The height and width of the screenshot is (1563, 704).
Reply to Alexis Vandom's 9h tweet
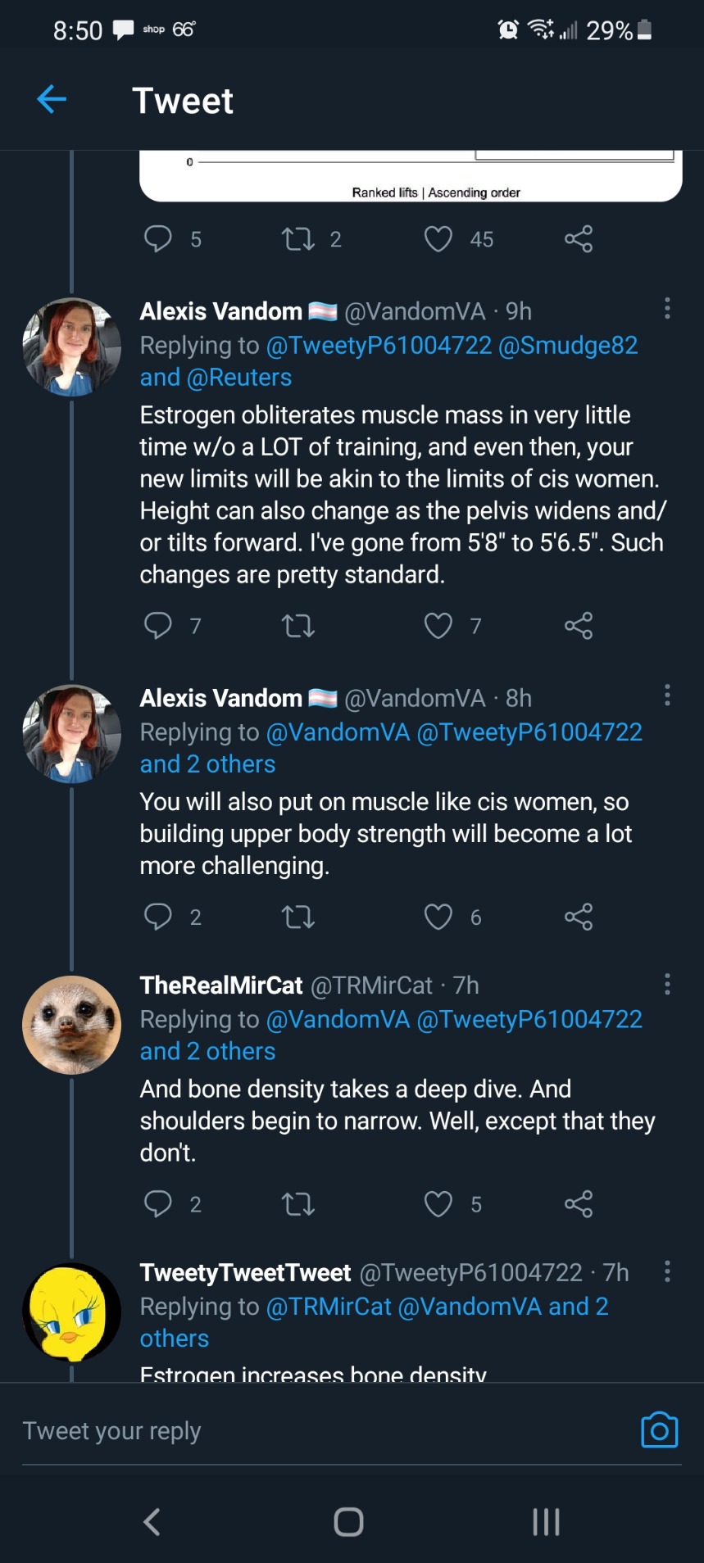pos(158,626)
